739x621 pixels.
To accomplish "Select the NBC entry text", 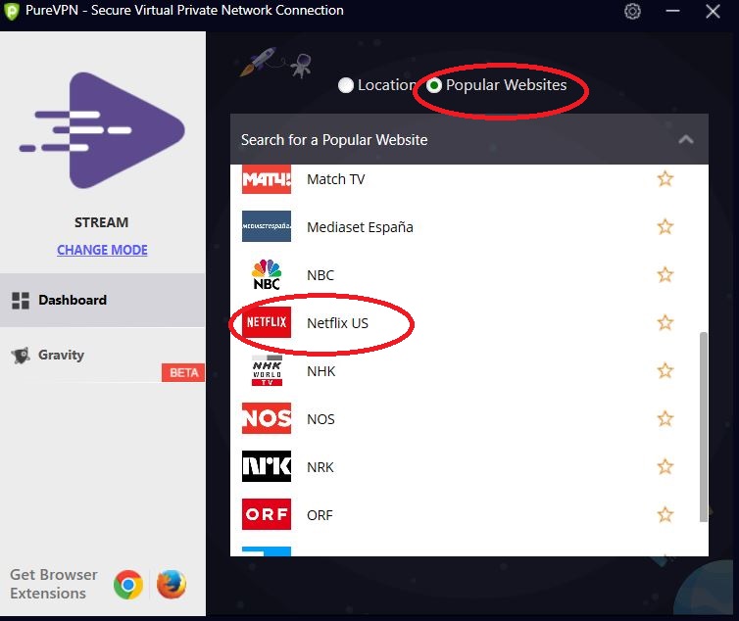I will tap(320, 275).
